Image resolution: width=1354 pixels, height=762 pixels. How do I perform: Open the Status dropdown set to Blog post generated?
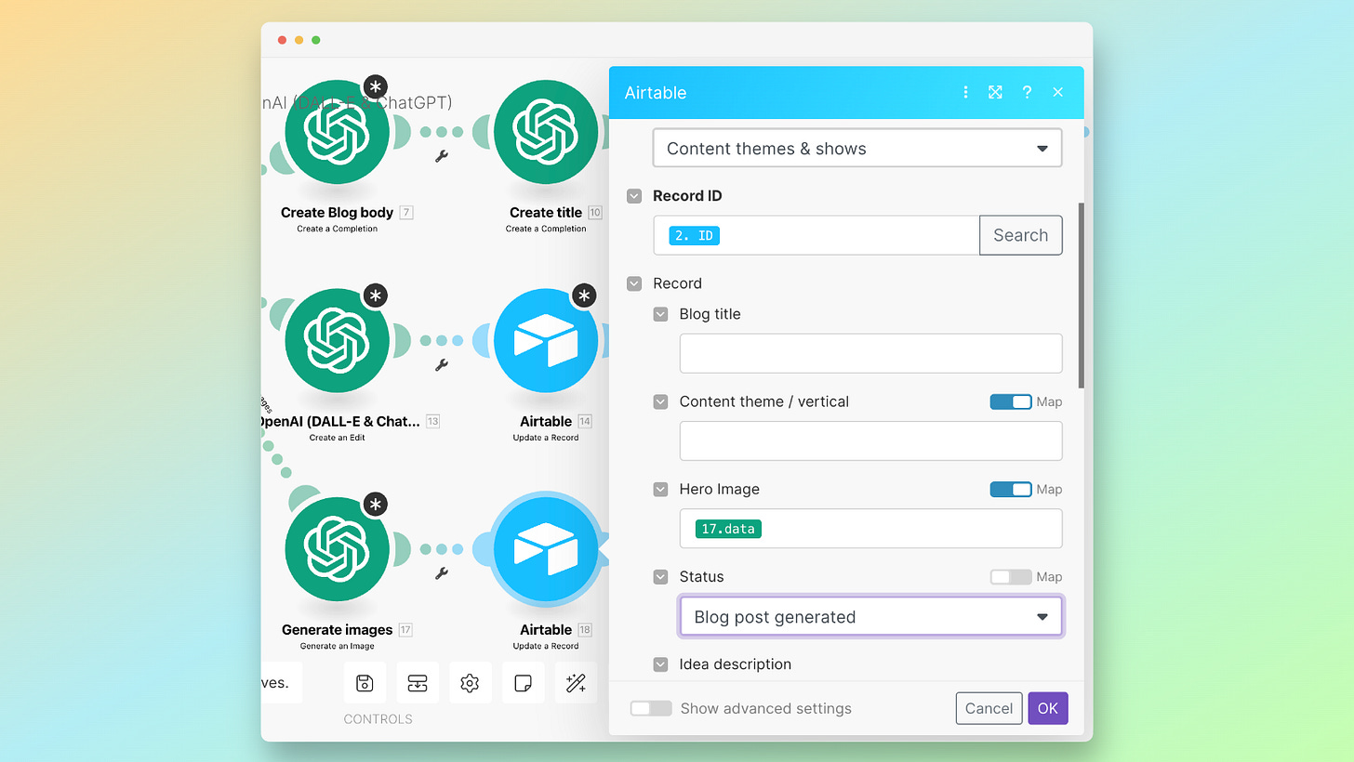tap(871, 617)
